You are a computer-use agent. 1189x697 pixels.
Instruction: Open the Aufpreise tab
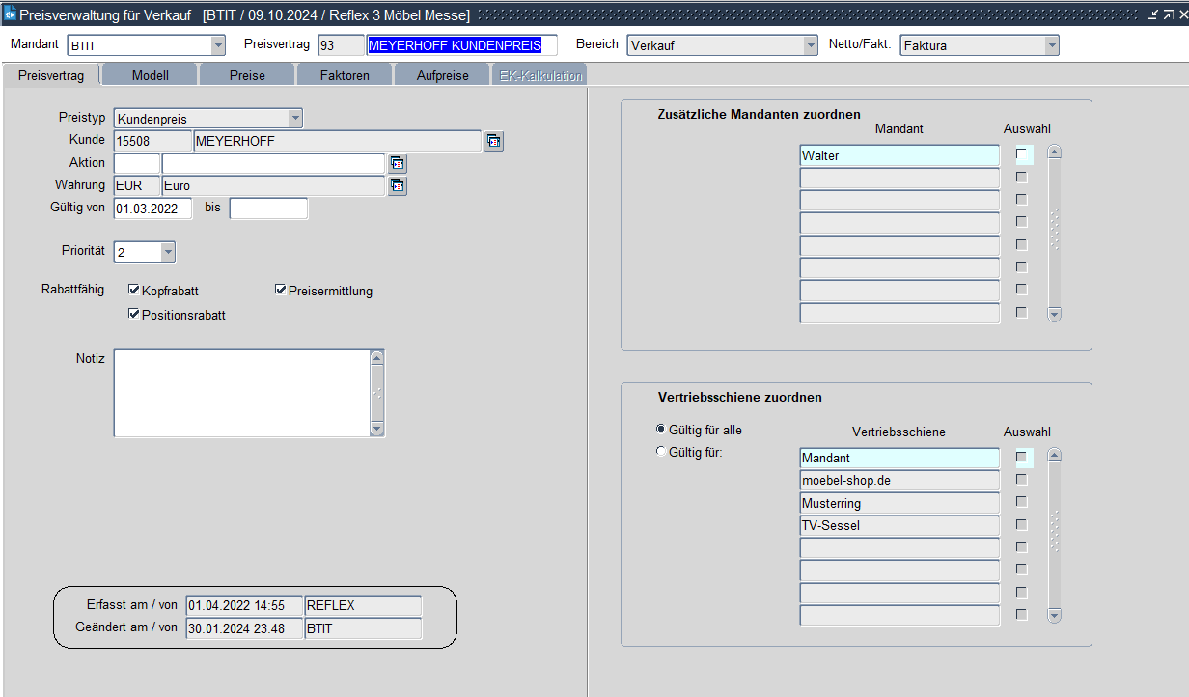click(442, 75)
